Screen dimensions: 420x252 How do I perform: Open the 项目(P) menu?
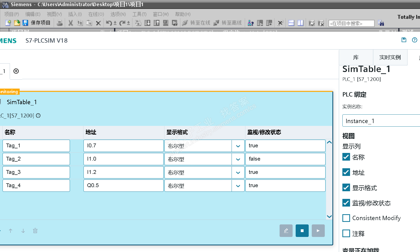12,14
